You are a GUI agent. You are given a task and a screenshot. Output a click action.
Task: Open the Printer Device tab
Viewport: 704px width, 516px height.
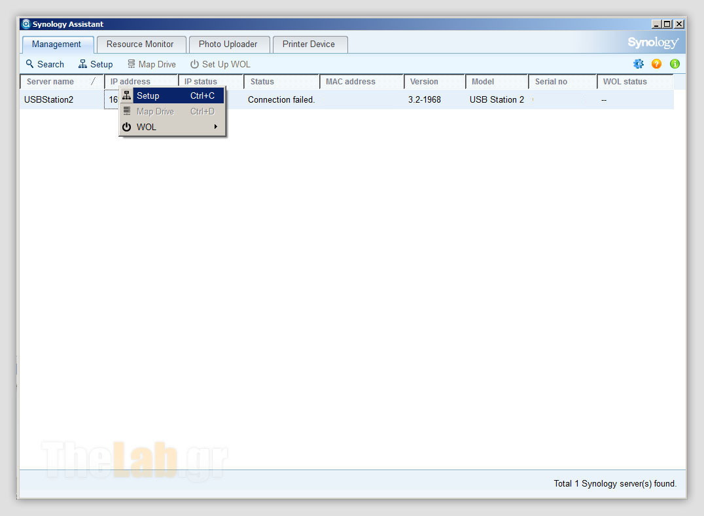pyautogui.click(x=309, y=44)
